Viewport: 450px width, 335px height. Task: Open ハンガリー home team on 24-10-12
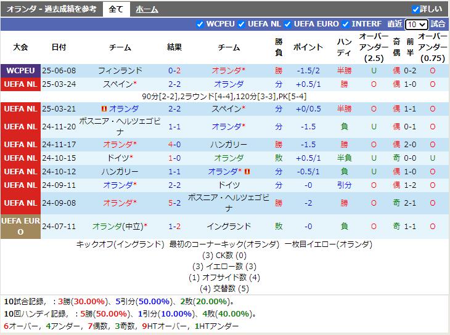(120, 172)
